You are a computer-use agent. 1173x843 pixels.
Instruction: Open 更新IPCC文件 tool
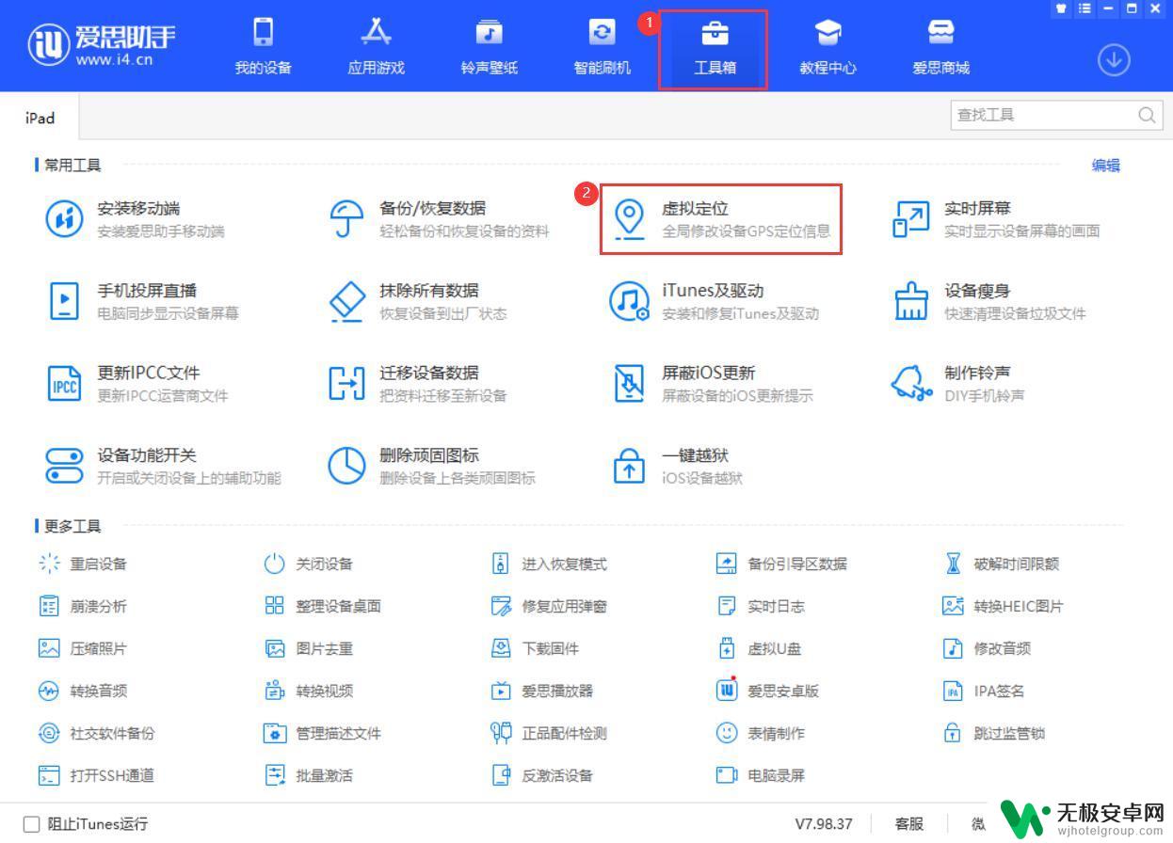click(137, 383)
